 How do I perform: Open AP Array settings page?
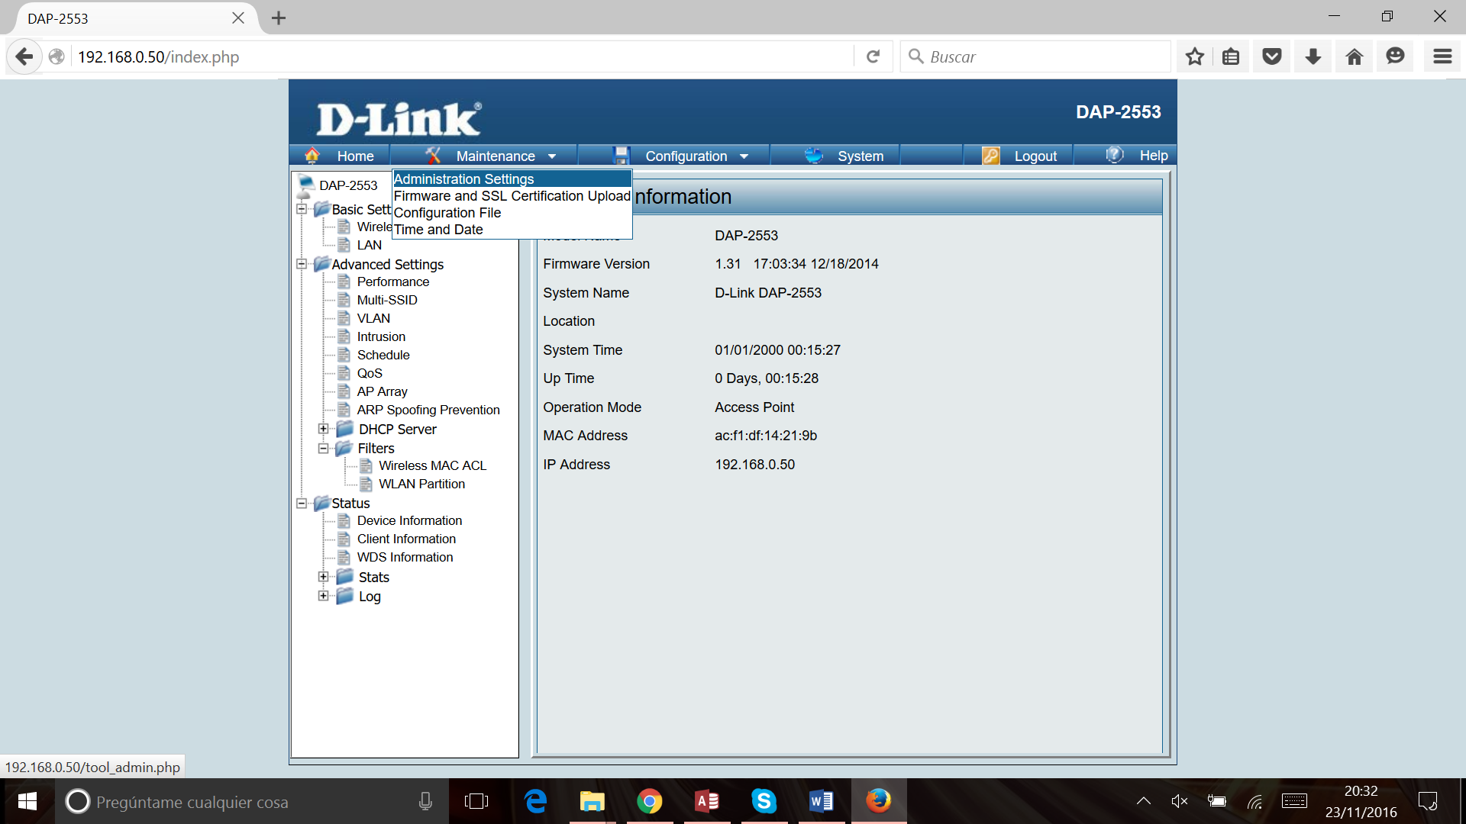pyautogui.click(x=382, y=391)
